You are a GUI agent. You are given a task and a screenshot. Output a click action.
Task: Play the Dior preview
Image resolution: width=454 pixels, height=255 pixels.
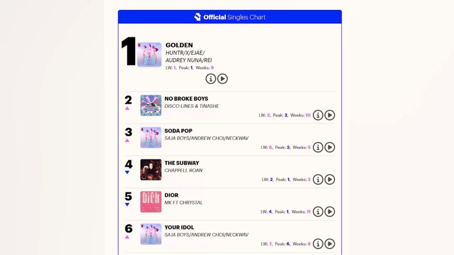click(329, 212)
